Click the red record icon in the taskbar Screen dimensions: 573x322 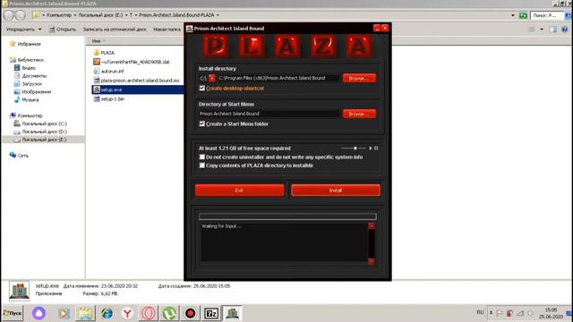click(x=190, y=313)
